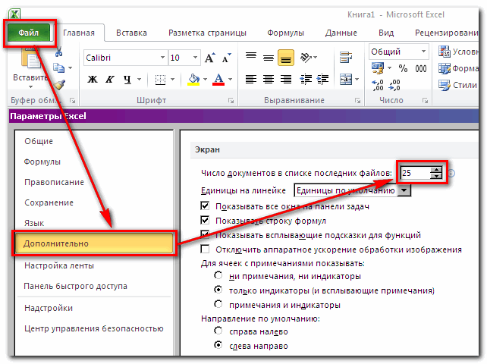
Task: Click the Copy icon in clipboard group
Action: (59, 67)
